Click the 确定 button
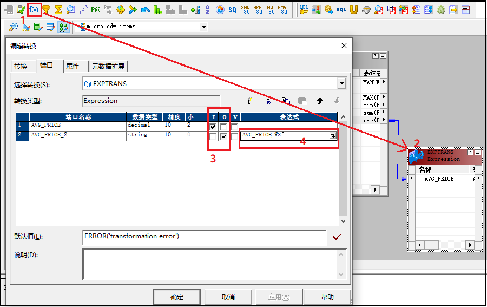Image resolution: width=487 pixels, height=307 pixels. pyautogui.click(x=177, y=297)
